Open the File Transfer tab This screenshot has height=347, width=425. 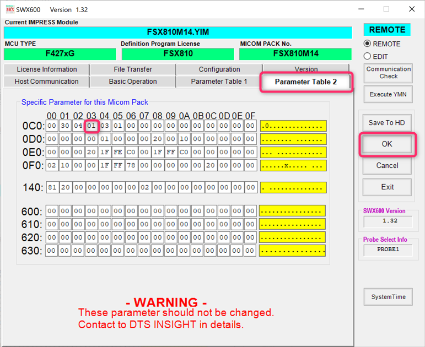point(133,69)
